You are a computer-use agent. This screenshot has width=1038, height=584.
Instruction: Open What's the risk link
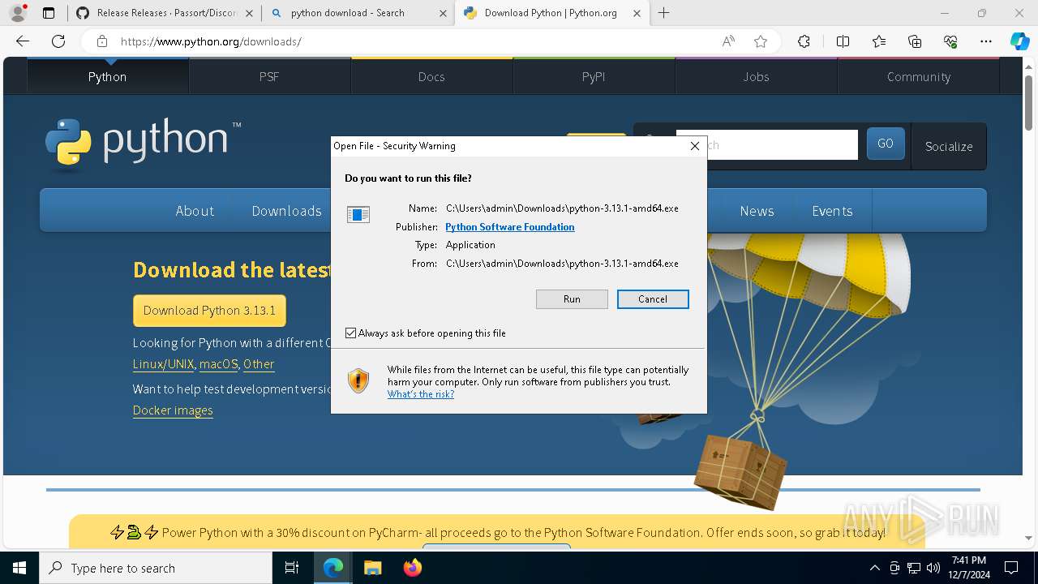(421, 394)
